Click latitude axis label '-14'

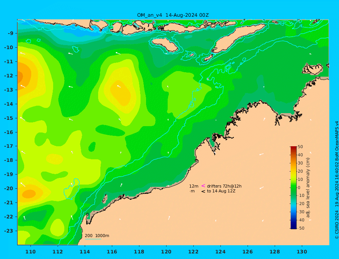click(9, 104)
